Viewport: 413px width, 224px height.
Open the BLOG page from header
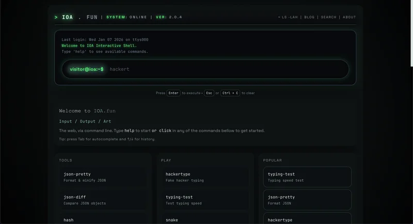tap(309, 17)
